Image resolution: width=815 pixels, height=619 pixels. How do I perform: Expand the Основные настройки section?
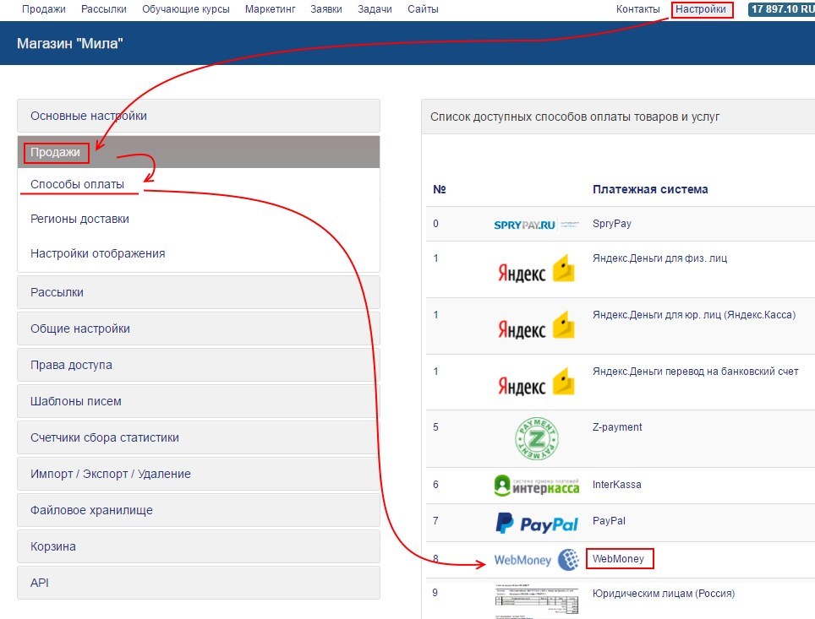point(199,116)
